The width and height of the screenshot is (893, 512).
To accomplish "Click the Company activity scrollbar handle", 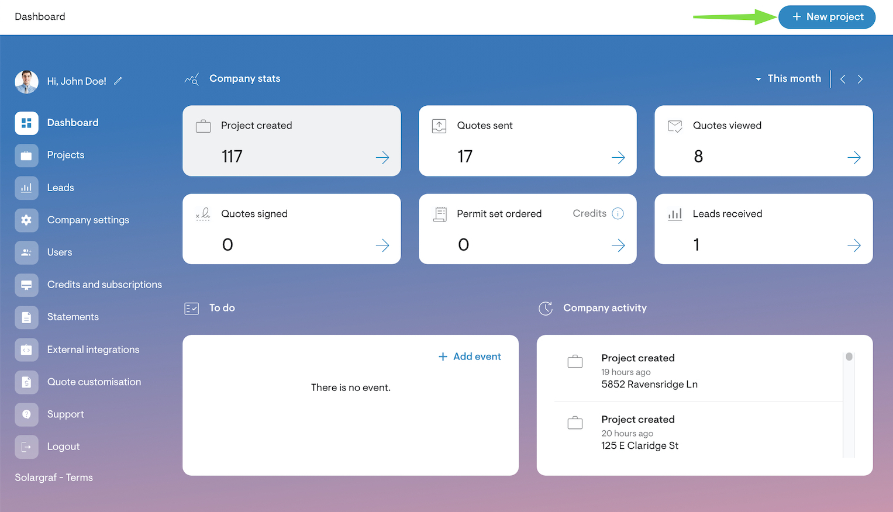I will coord(849,357).
